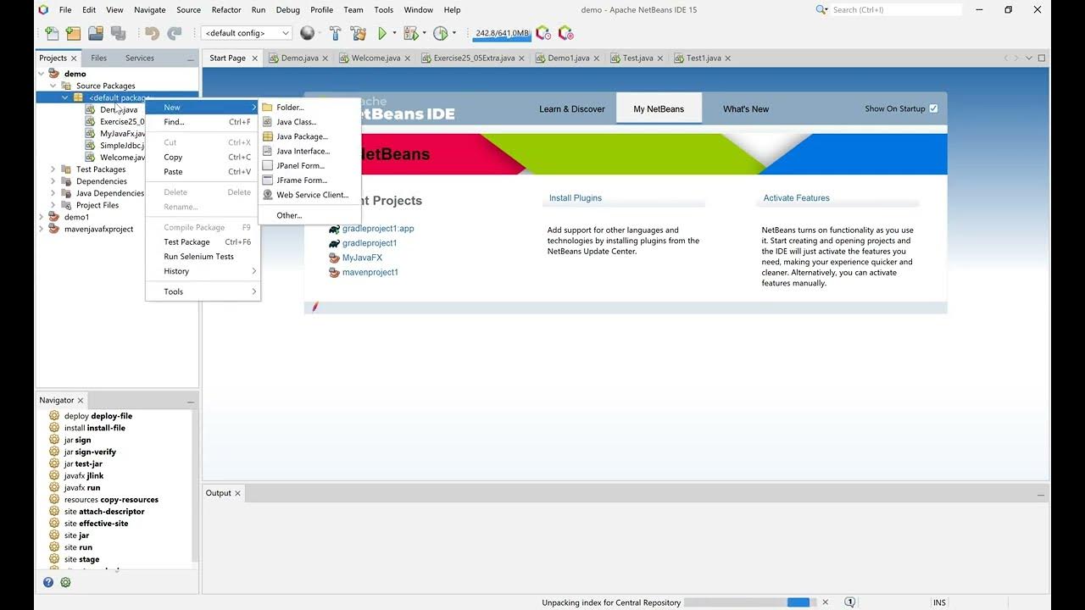
Task: Select SimpleJdbc.java in project tree
Action: click(x=122, y=146)
